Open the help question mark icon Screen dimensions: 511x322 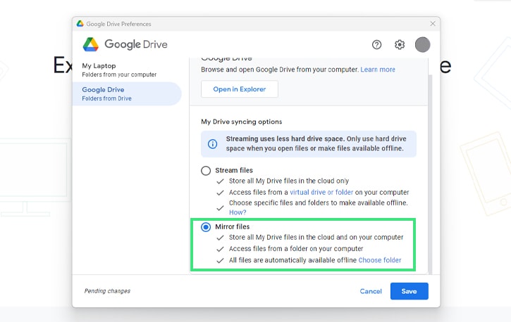[x=377, y=44]
